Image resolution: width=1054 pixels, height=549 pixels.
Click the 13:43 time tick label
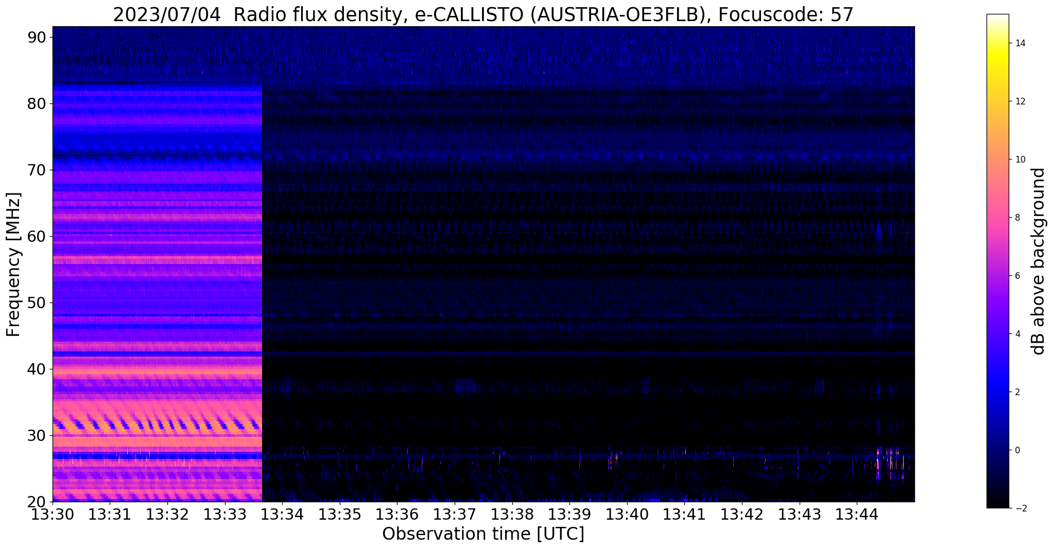(800, 514)
